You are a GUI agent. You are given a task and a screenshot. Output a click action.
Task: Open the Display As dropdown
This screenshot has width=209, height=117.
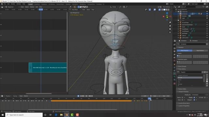199,95
